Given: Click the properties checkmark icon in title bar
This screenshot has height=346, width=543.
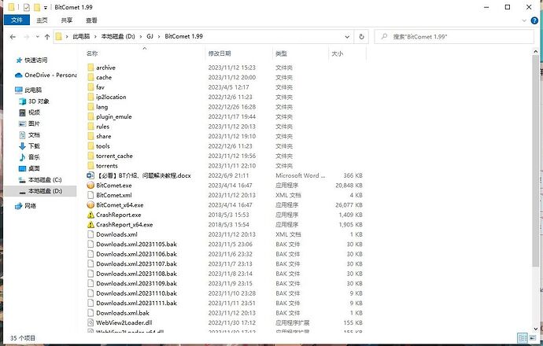Looking at the screenshot, I should tap(27, 7).
